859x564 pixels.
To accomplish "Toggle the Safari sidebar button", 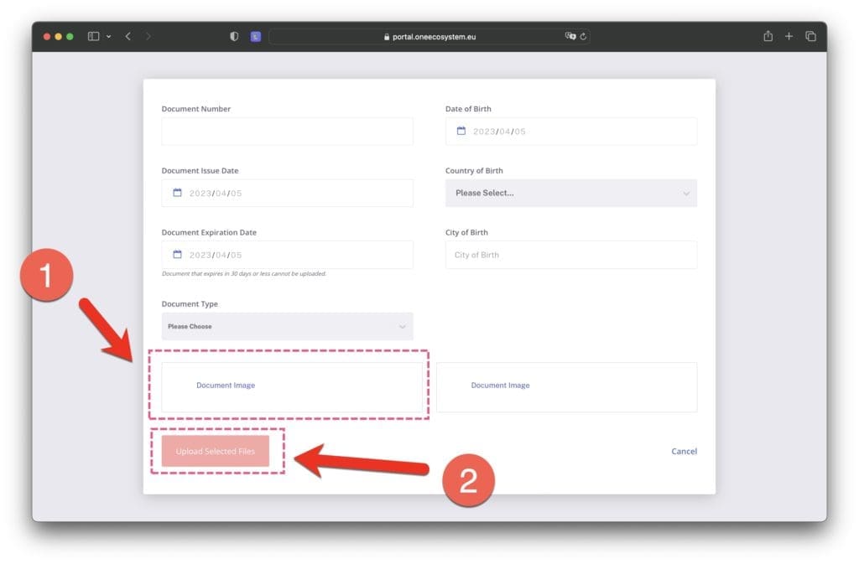I will [93, 37].
